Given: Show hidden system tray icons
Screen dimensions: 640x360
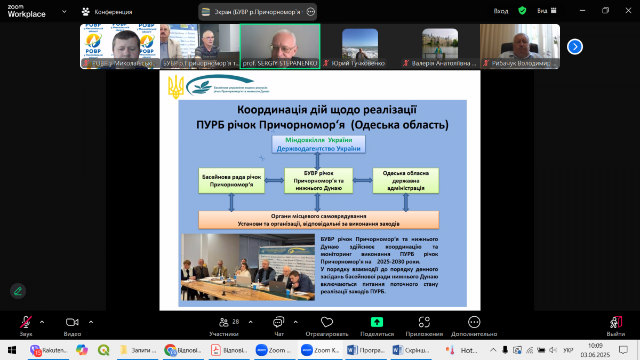Looking at the screenshot, I should point(492,350).
